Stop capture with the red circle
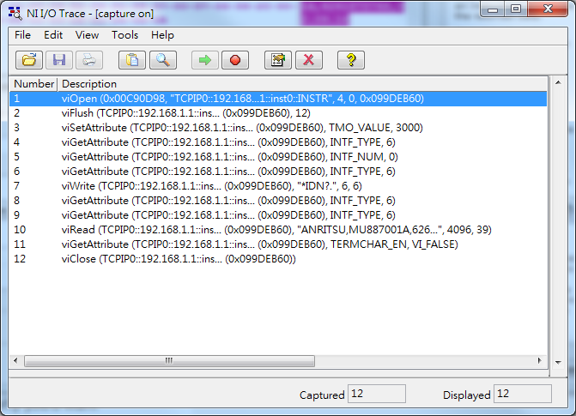 235,60
